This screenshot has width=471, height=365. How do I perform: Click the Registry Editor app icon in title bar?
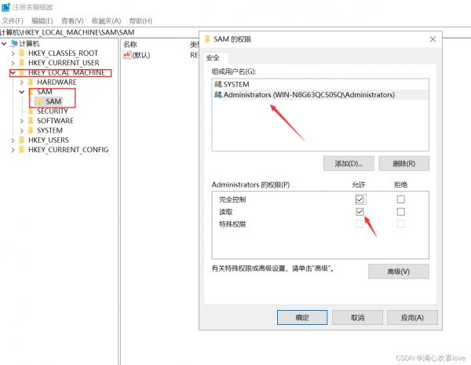tap(6, 6)
